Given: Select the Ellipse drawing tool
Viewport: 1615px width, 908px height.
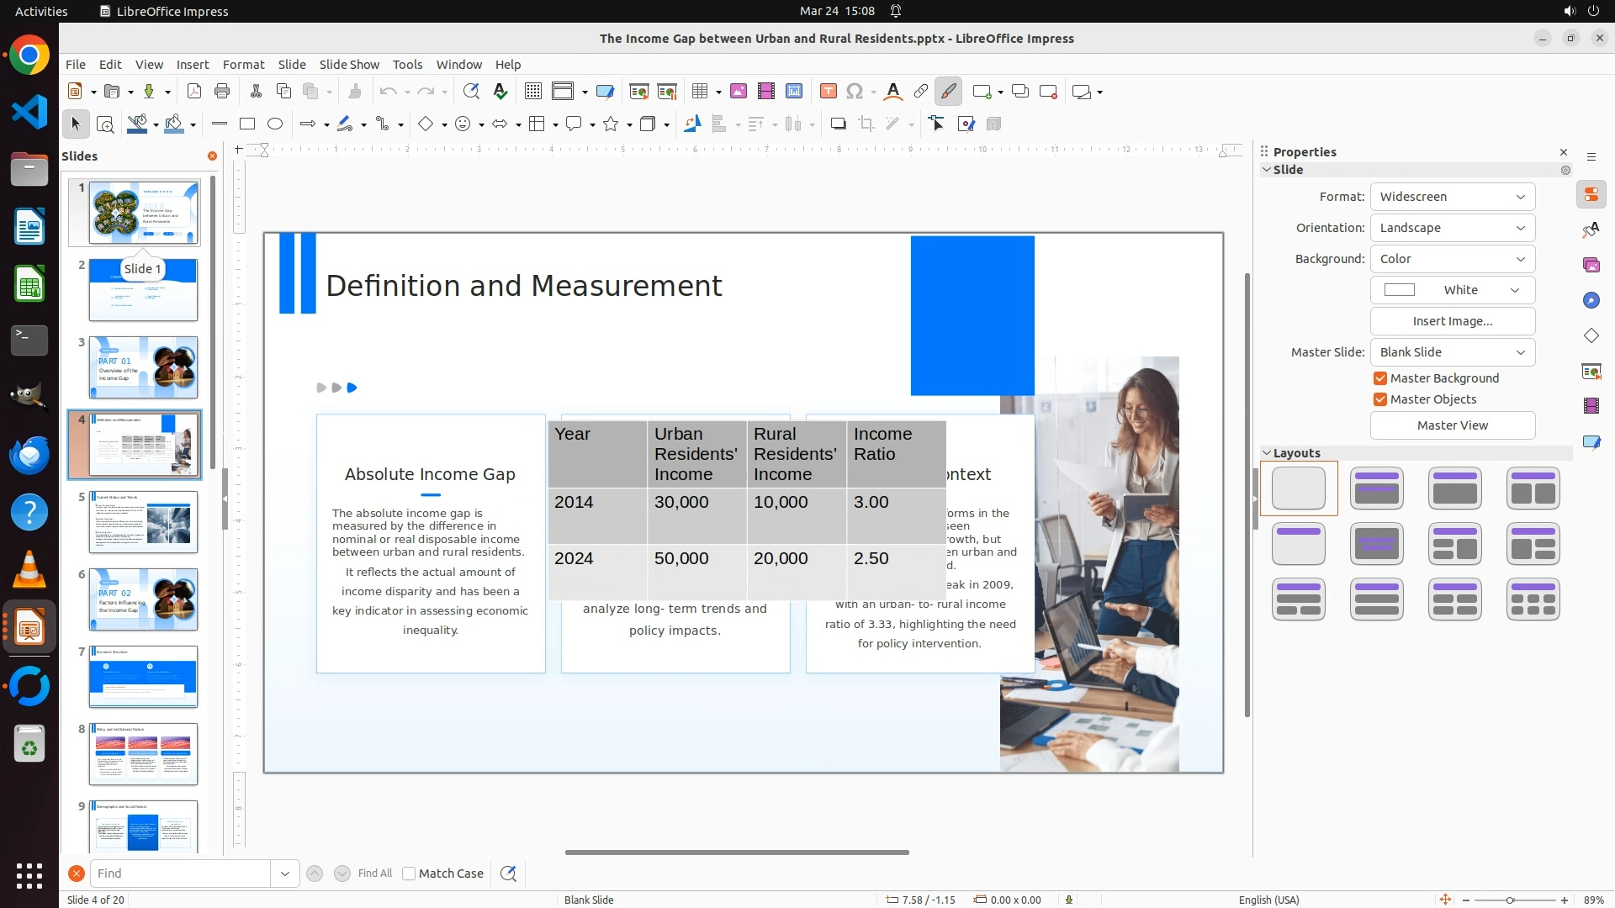Looking at the screenshot, I should 275,124.
